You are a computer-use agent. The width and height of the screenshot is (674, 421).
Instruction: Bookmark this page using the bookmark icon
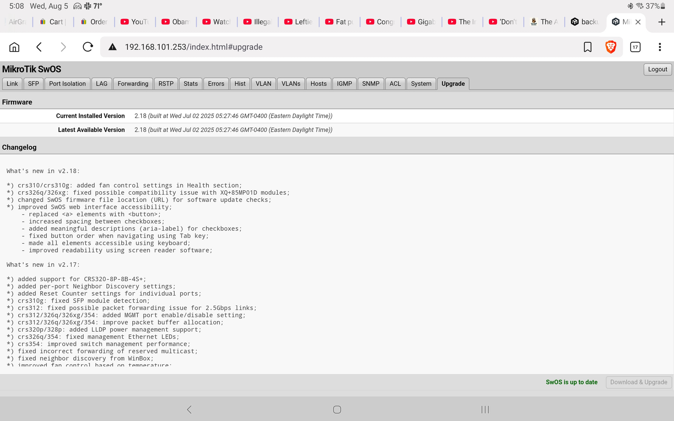click(x=587, y=47)
